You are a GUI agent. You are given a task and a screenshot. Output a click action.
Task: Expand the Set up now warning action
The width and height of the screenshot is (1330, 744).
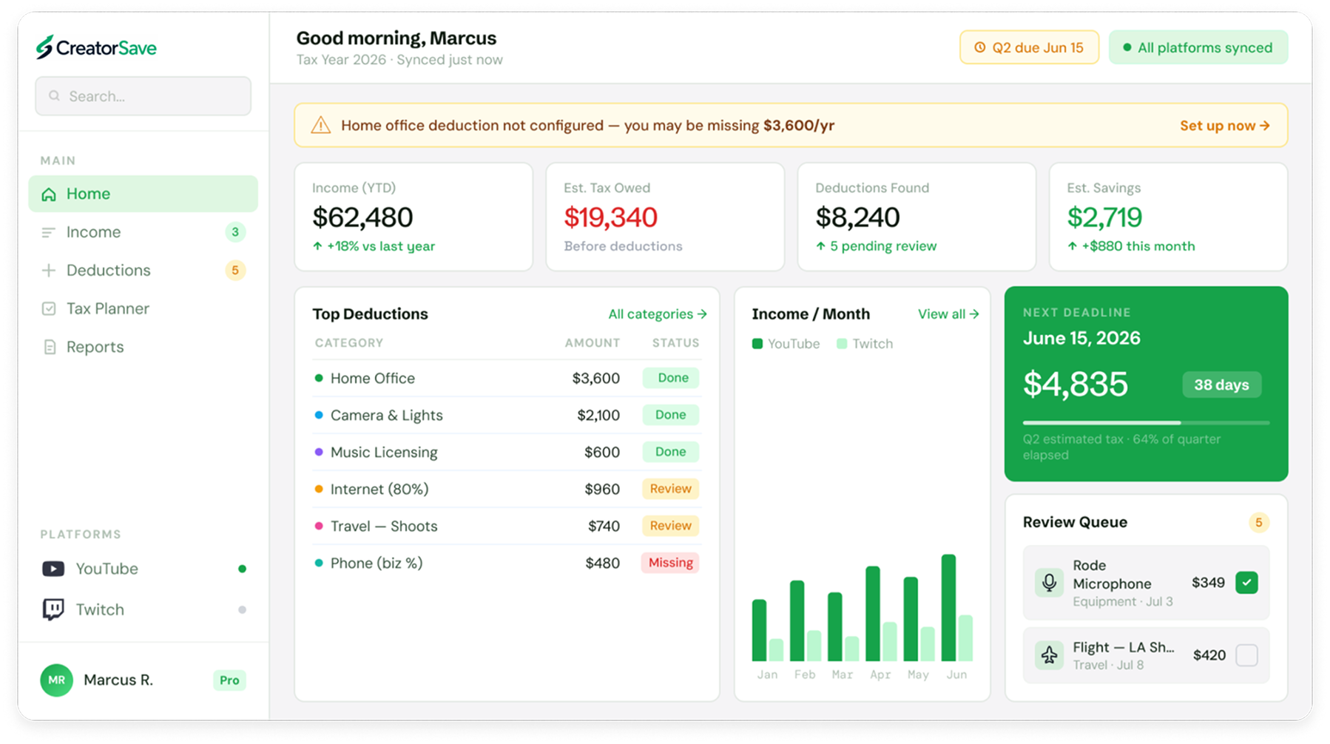tap(1224, 125)
